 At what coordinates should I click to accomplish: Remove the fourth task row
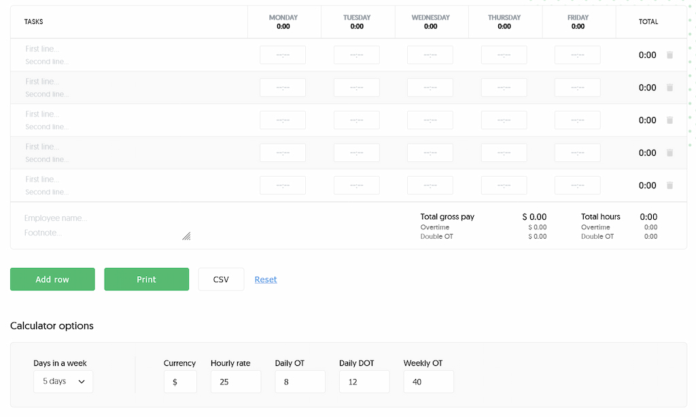pos(669,152)
